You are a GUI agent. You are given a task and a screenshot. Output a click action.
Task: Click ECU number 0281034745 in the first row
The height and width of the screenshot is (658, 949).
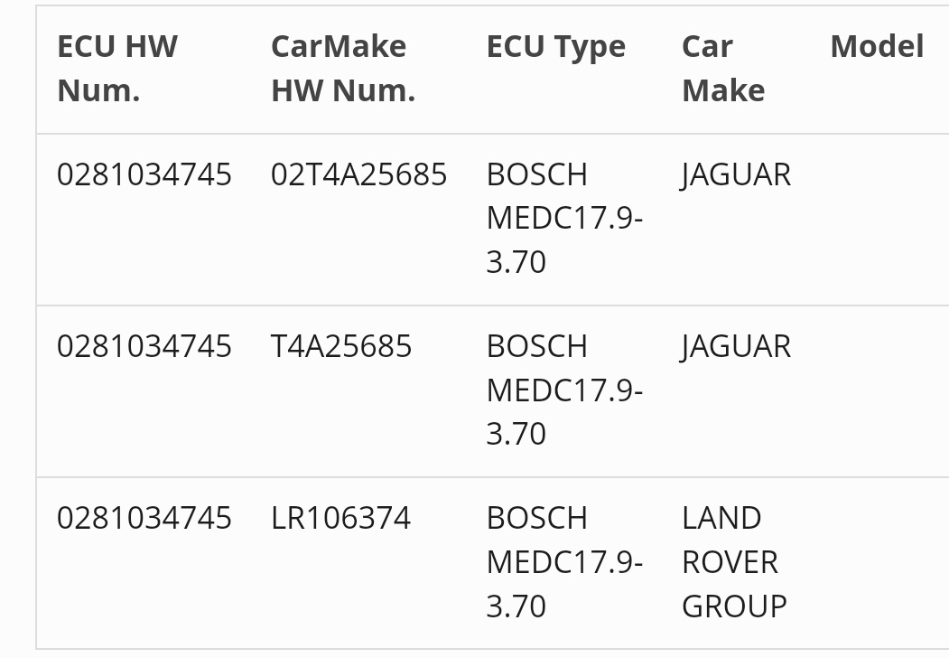[144, 174]
